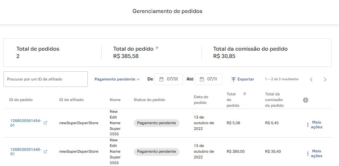
Task: Open the table column settings gear
Action: click(306, 100)
